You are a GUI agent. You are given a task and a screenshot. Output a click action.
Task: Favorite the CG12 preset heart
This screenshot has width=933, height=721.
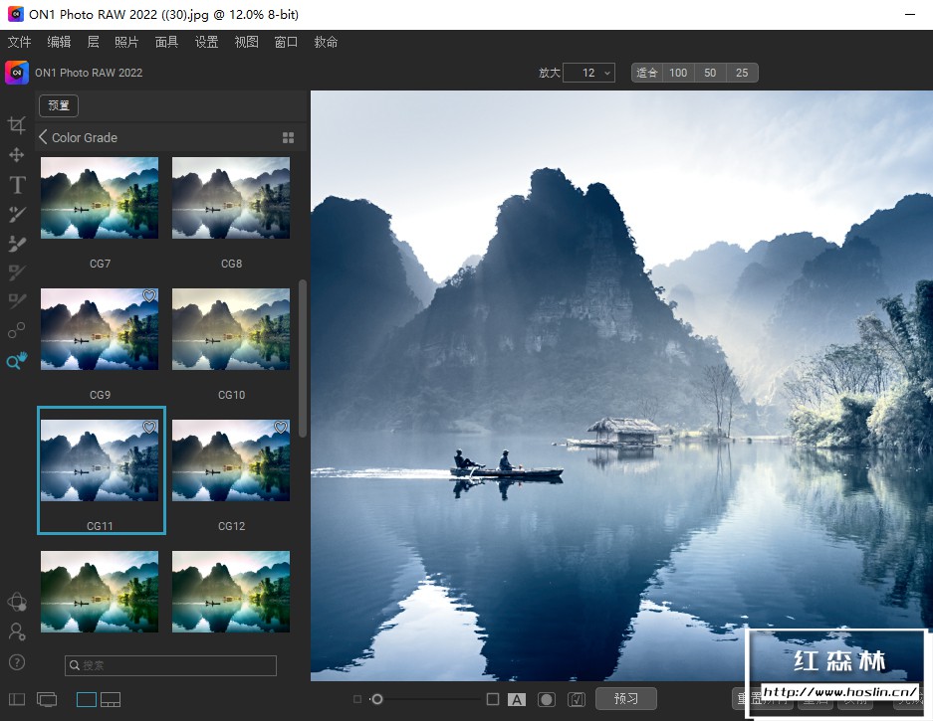point(281,427)
